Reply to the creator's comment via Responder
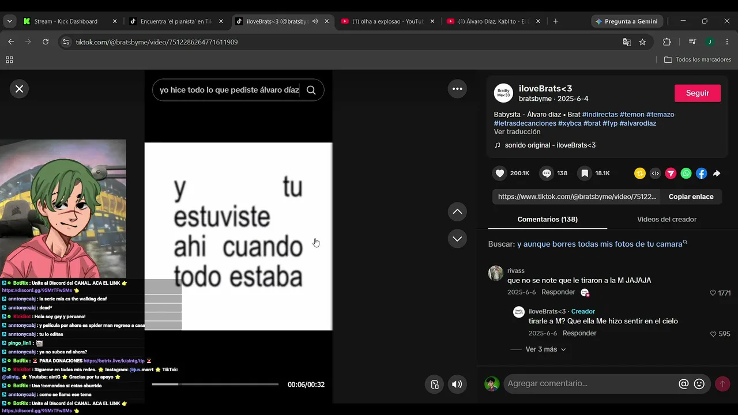 [579, 333]
